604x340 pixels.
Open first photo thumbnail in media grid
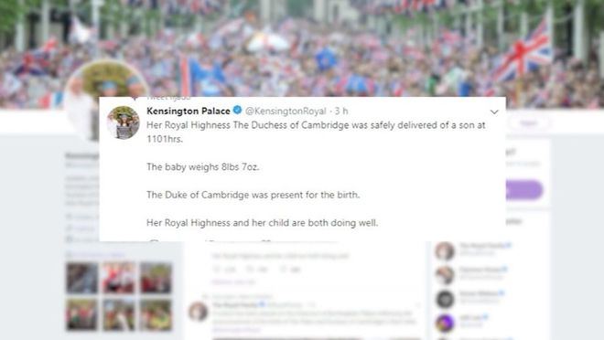click(81, 278)
